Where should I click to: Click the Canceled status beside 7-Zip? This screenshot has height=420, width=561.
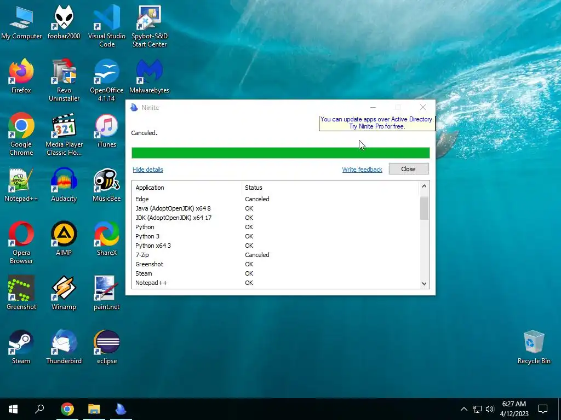tap(257, 255)
